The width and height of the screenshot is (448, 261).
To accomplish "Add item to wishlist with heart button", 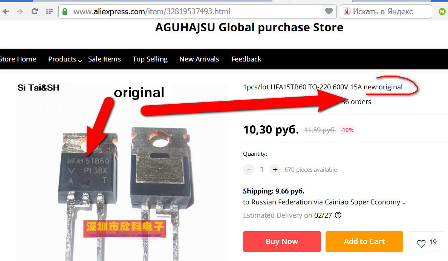I will [426, 242].
